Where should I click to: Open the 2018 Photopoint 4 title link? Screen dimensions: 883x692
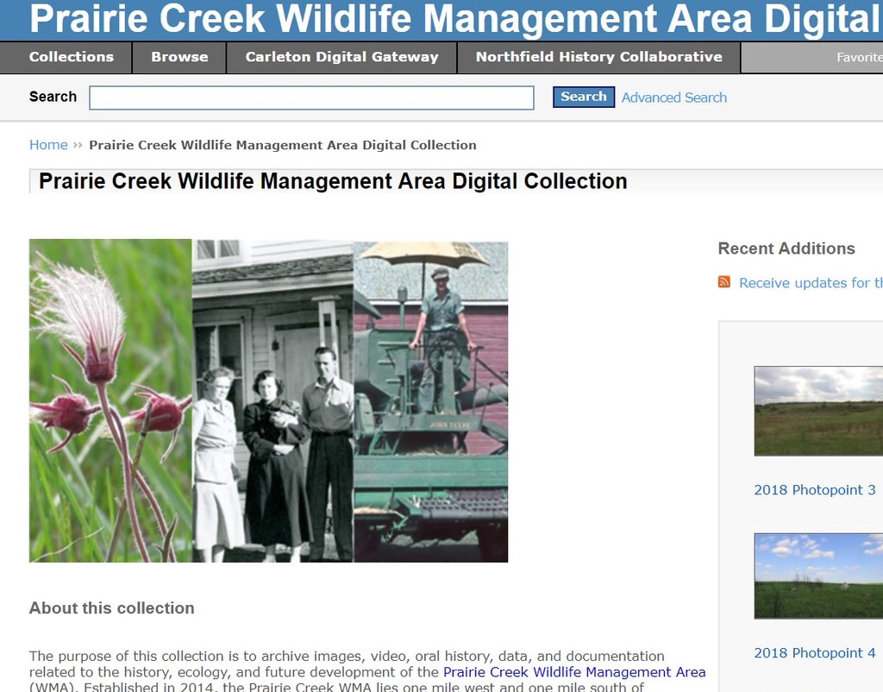pos(814,652)
